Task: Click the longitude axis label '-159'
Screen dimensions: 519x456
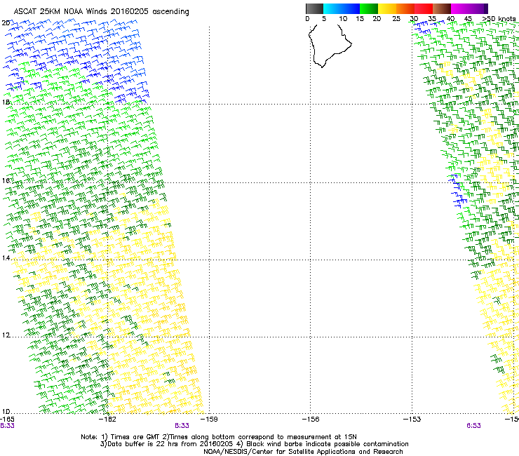Action: pyautogui.click(x=209, y=420)
